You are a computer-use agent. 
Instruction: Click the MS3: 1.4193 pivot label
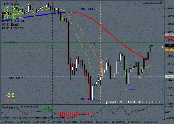click(x=88, y=9)
